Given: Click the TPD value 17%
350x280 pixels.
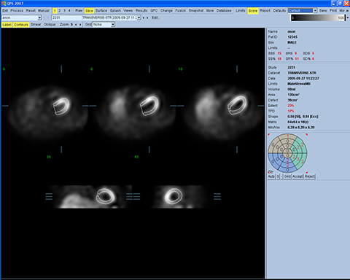Looking at the screenshot, I should point(291,111).
